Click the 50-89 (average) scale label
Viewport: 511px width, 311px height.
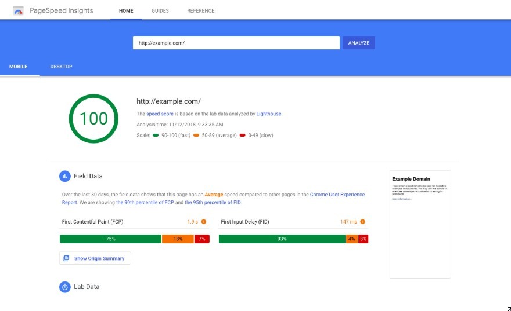click(x=219, y=135)
